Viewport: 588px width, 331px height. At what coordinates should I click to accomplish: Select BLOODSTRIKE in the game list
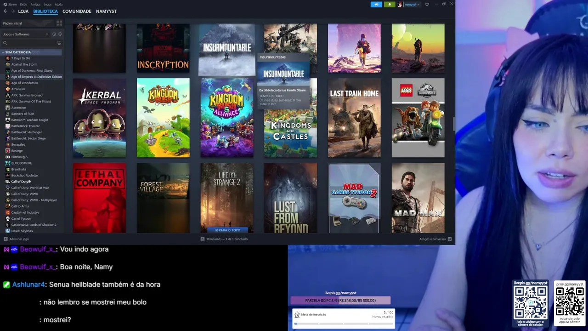click(22, 163)
